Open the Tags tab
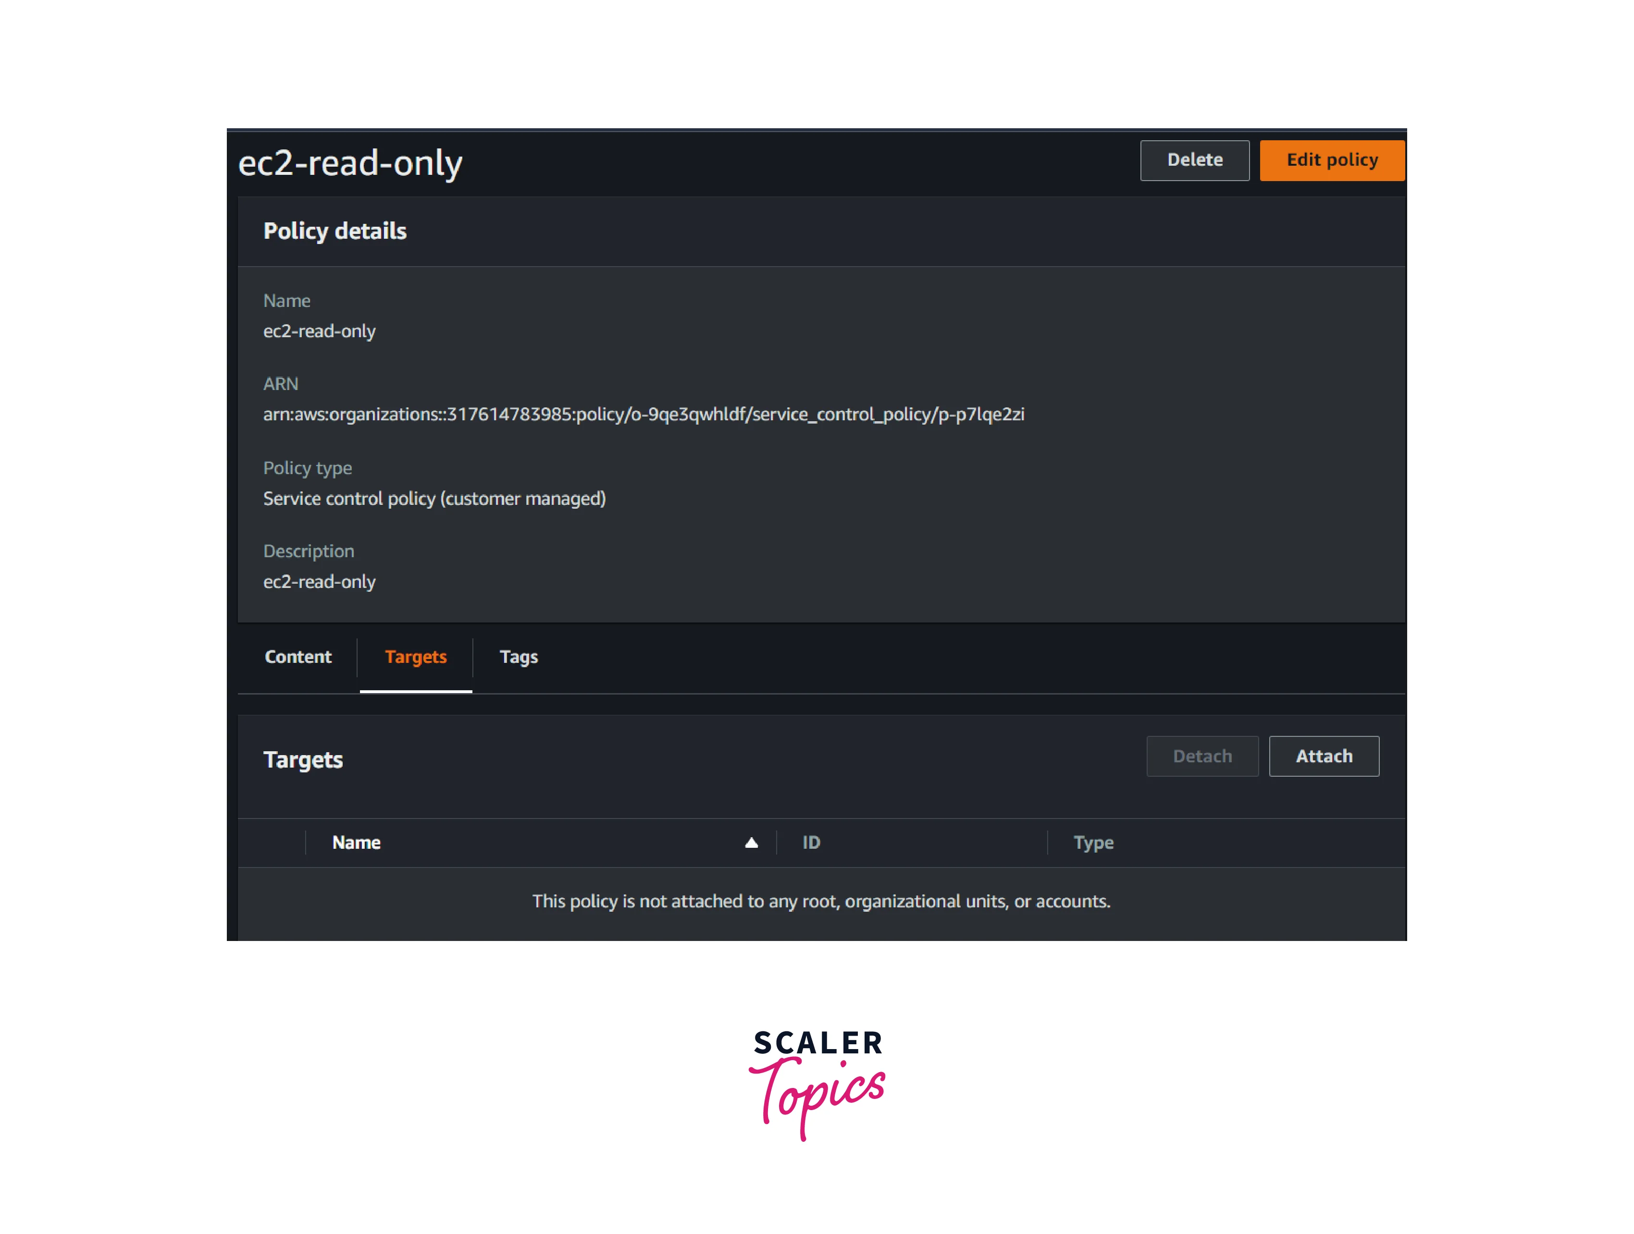1634x1234 pixels. point(519,657)
